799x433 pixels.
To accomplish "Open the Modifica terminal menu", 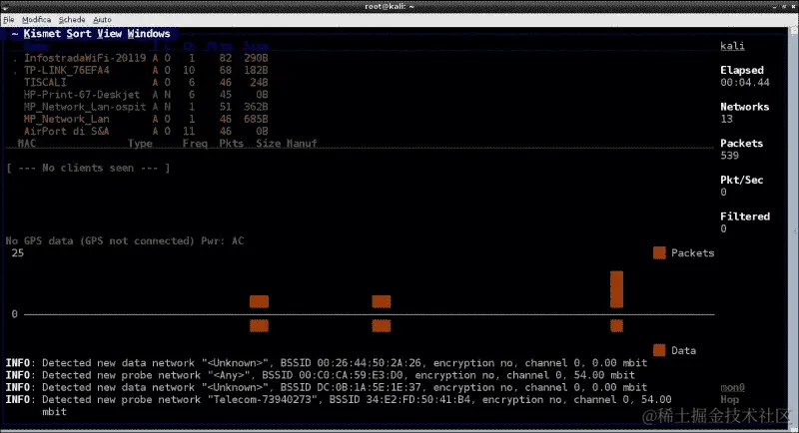I will 36,20.
